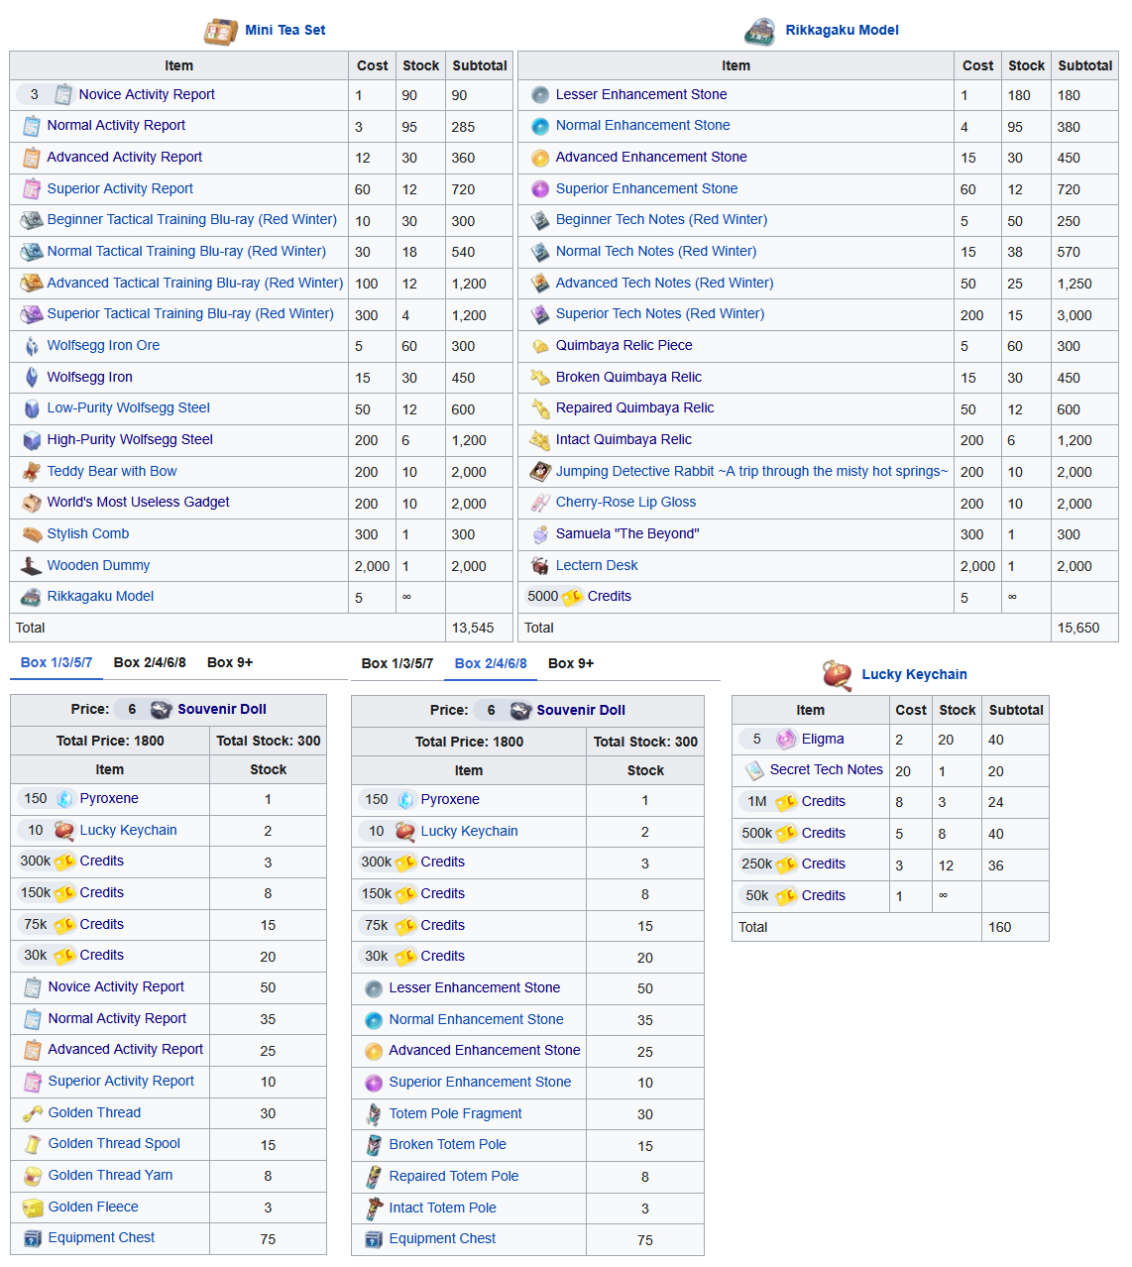The image size is (1132, 1267).
Task: Click the Totem Pole Fragment icon
Action: (x=374, y=1114)
